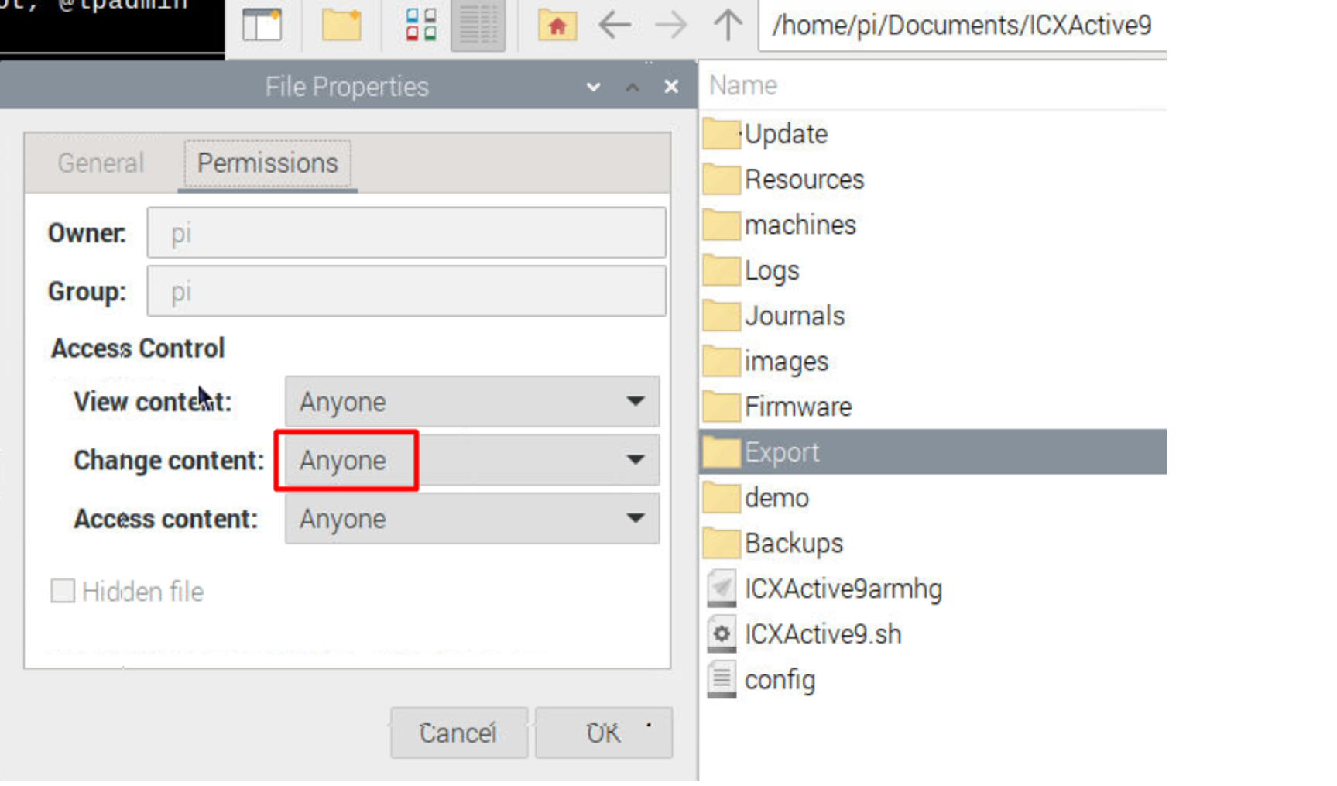Image resolution: width=1337 pixels, height=786 pixels.
Task: Open File Properties window menu chevron-down
Action: pos(594,88)
